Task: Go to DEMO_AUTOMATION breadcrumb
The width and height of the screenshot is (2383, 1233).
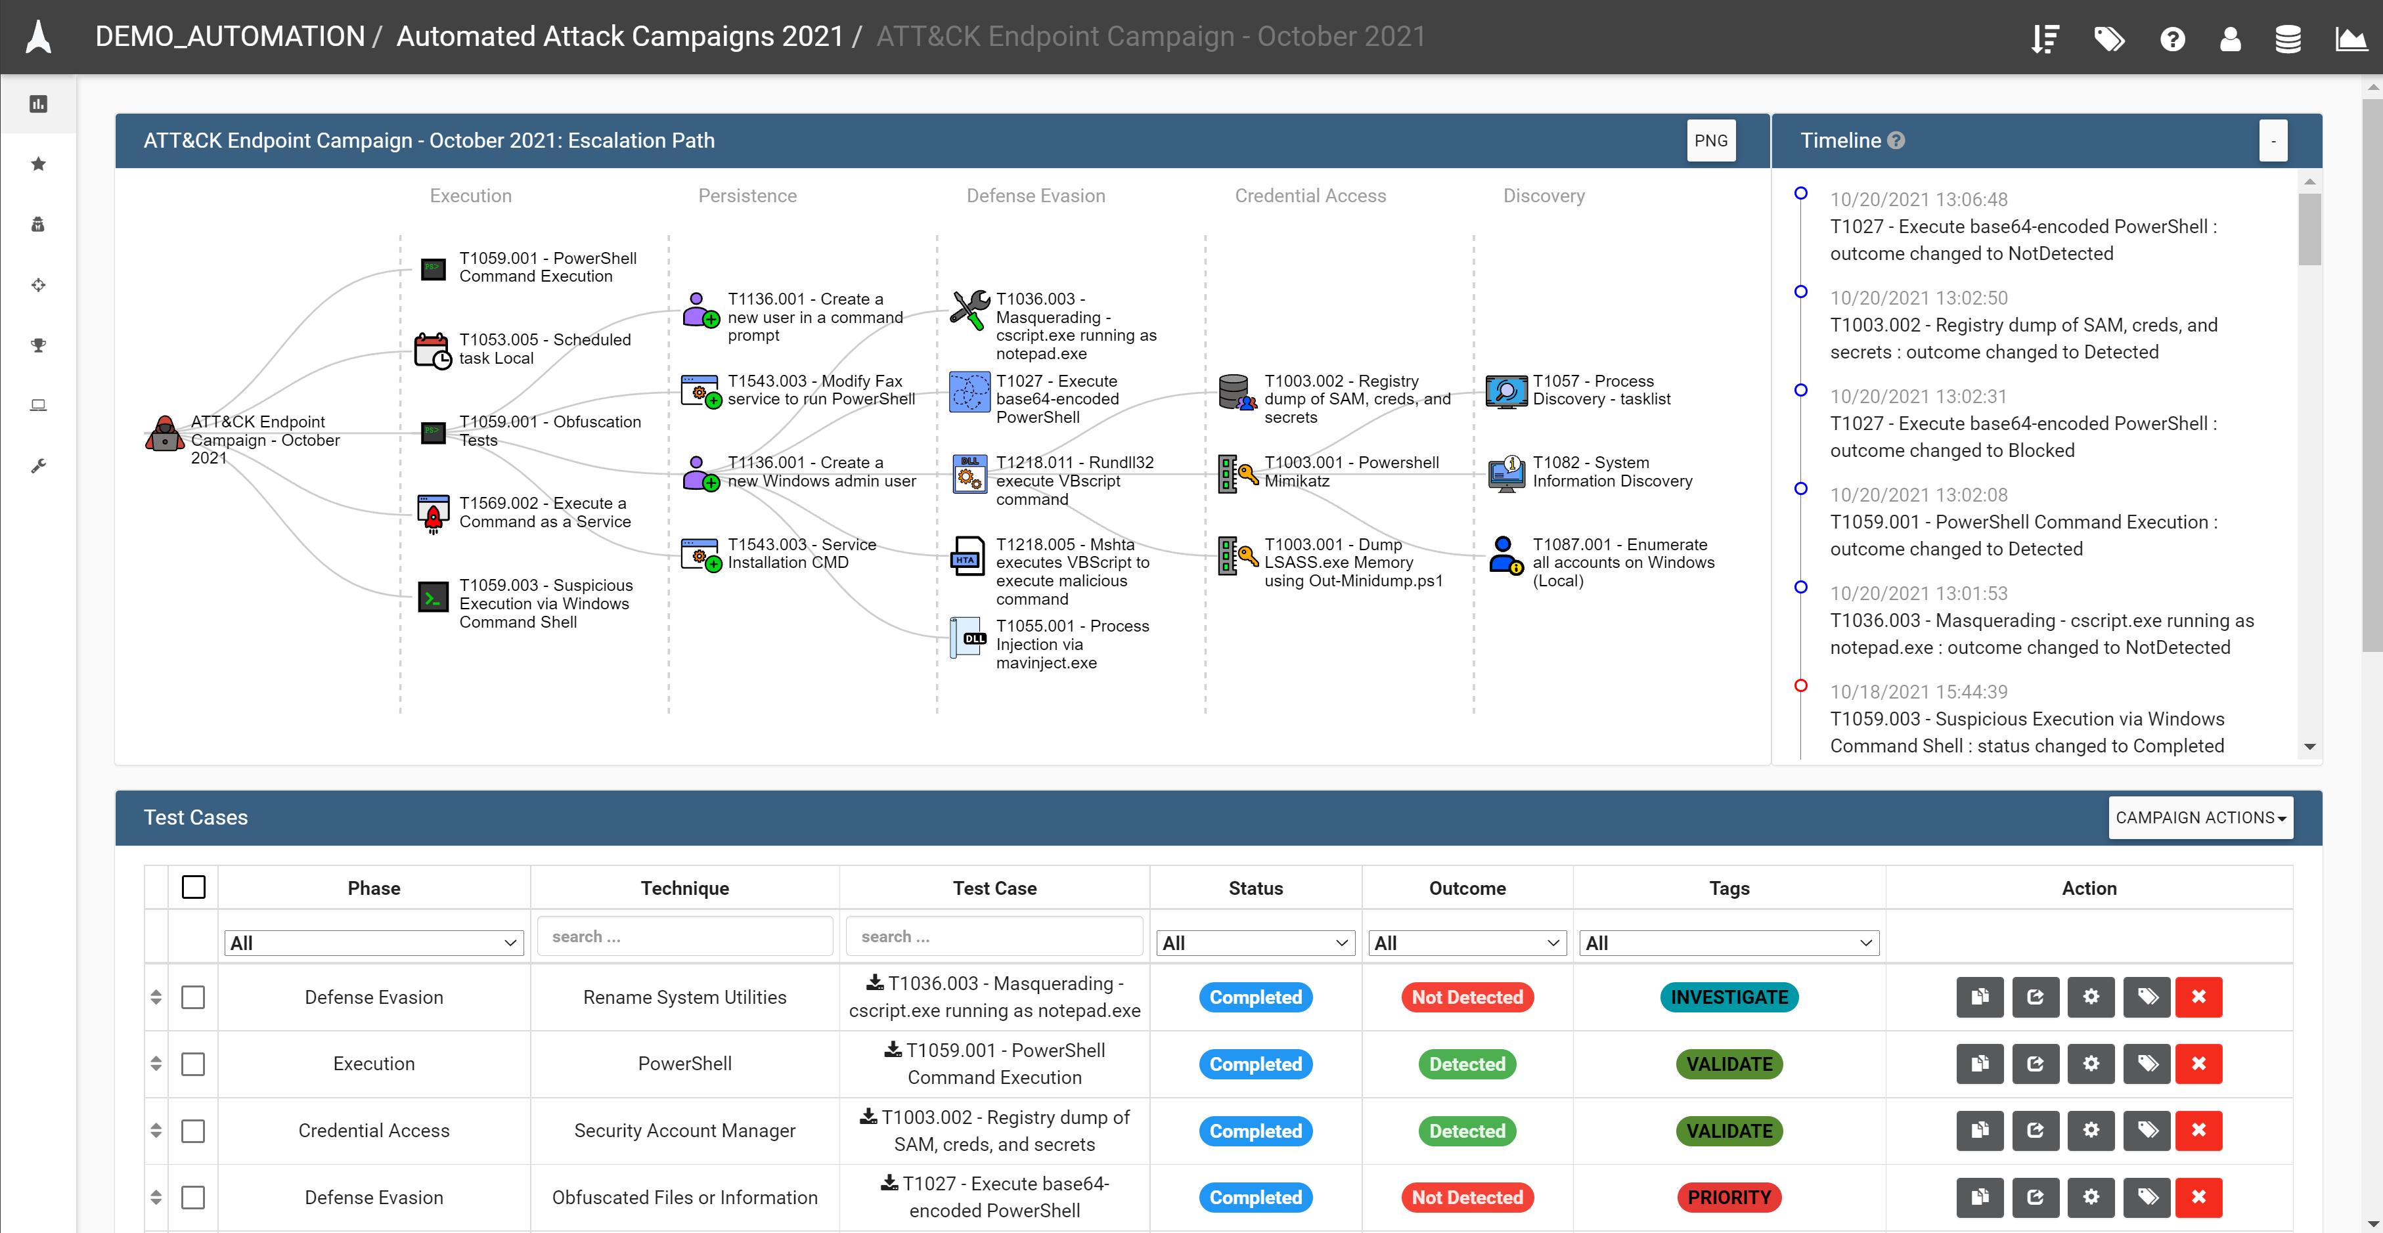Action: coord(231,36)
